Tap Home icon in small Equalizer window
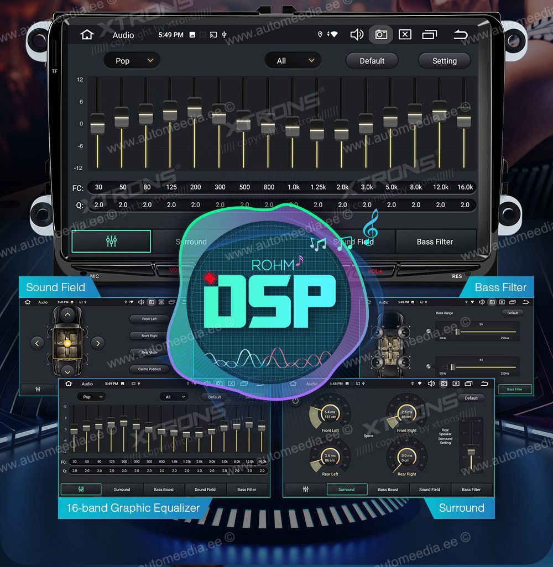The height and width of the screenshot is (567, 553). click(x=69, y=384)
